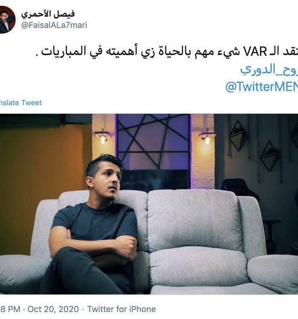Click the Translate Tweet link

21,103
